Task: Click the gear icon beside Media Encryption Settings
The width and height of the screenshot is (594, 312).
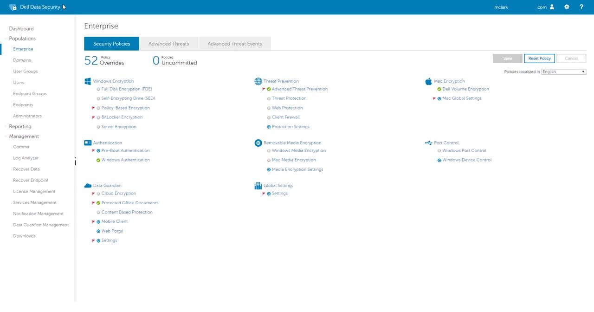Action: tap(269, 169)
